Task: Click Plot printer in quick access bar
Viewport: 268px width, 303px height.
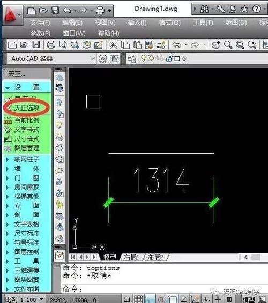Action: pyautogui.click(x=100, y=10)
